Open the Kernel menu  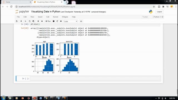56,17
